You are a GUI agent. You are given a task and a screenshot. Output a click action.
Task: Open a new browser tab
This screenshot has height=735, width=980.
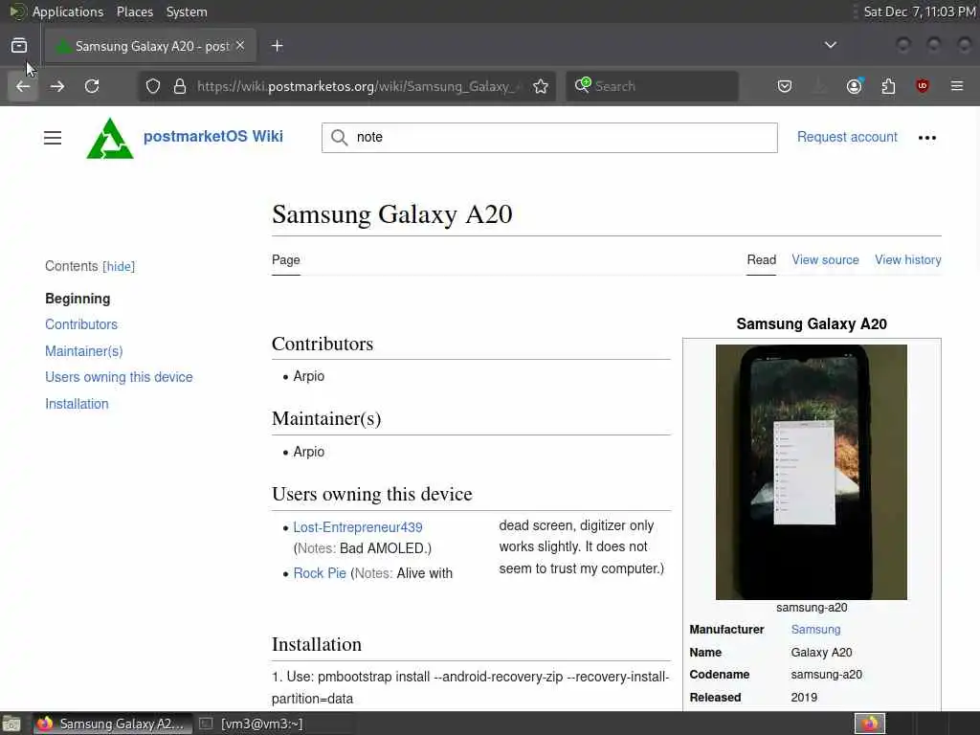pos(277,46)
